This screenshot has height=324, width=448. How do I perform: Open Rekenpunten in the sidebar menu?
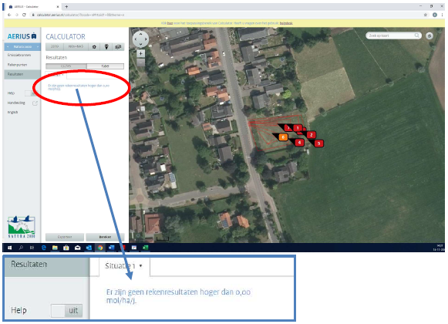[17, 65]
